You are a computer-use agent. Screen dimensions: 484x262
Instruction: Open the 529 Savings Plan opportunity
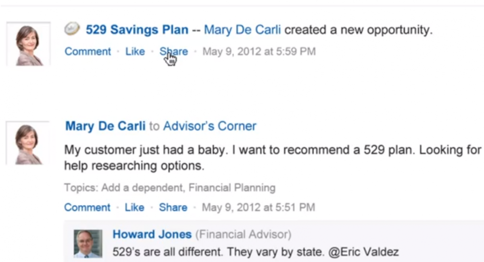(x=136, y=29)
